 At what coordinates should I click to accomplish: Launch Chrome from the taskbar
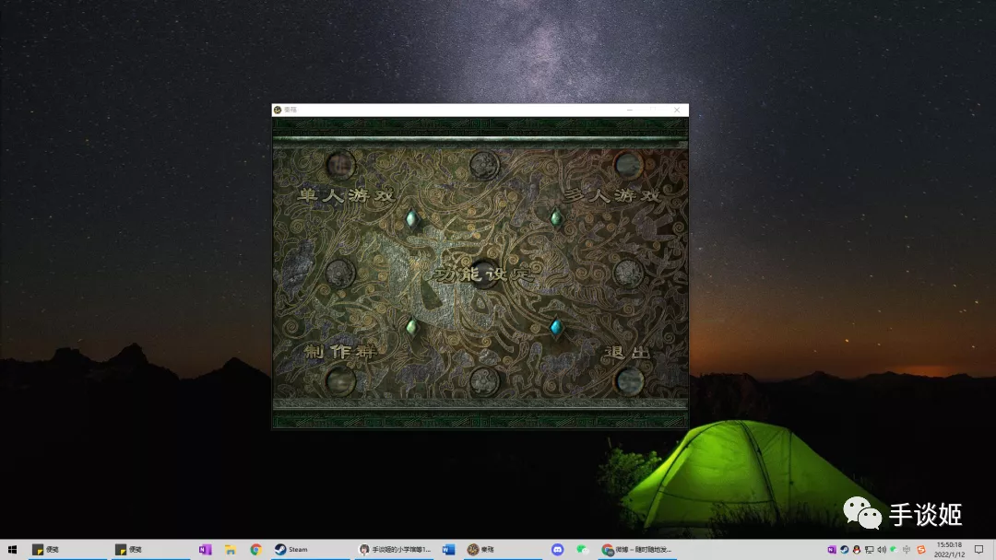coord(256,550)
